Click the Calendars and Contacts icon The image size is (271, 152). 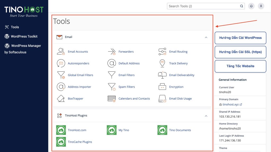(112, 99)
